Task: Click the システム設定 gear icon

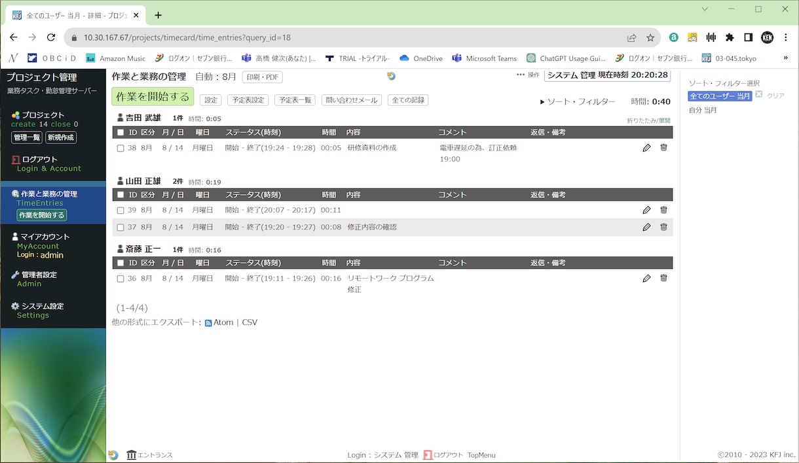Action: click(15, 306)
